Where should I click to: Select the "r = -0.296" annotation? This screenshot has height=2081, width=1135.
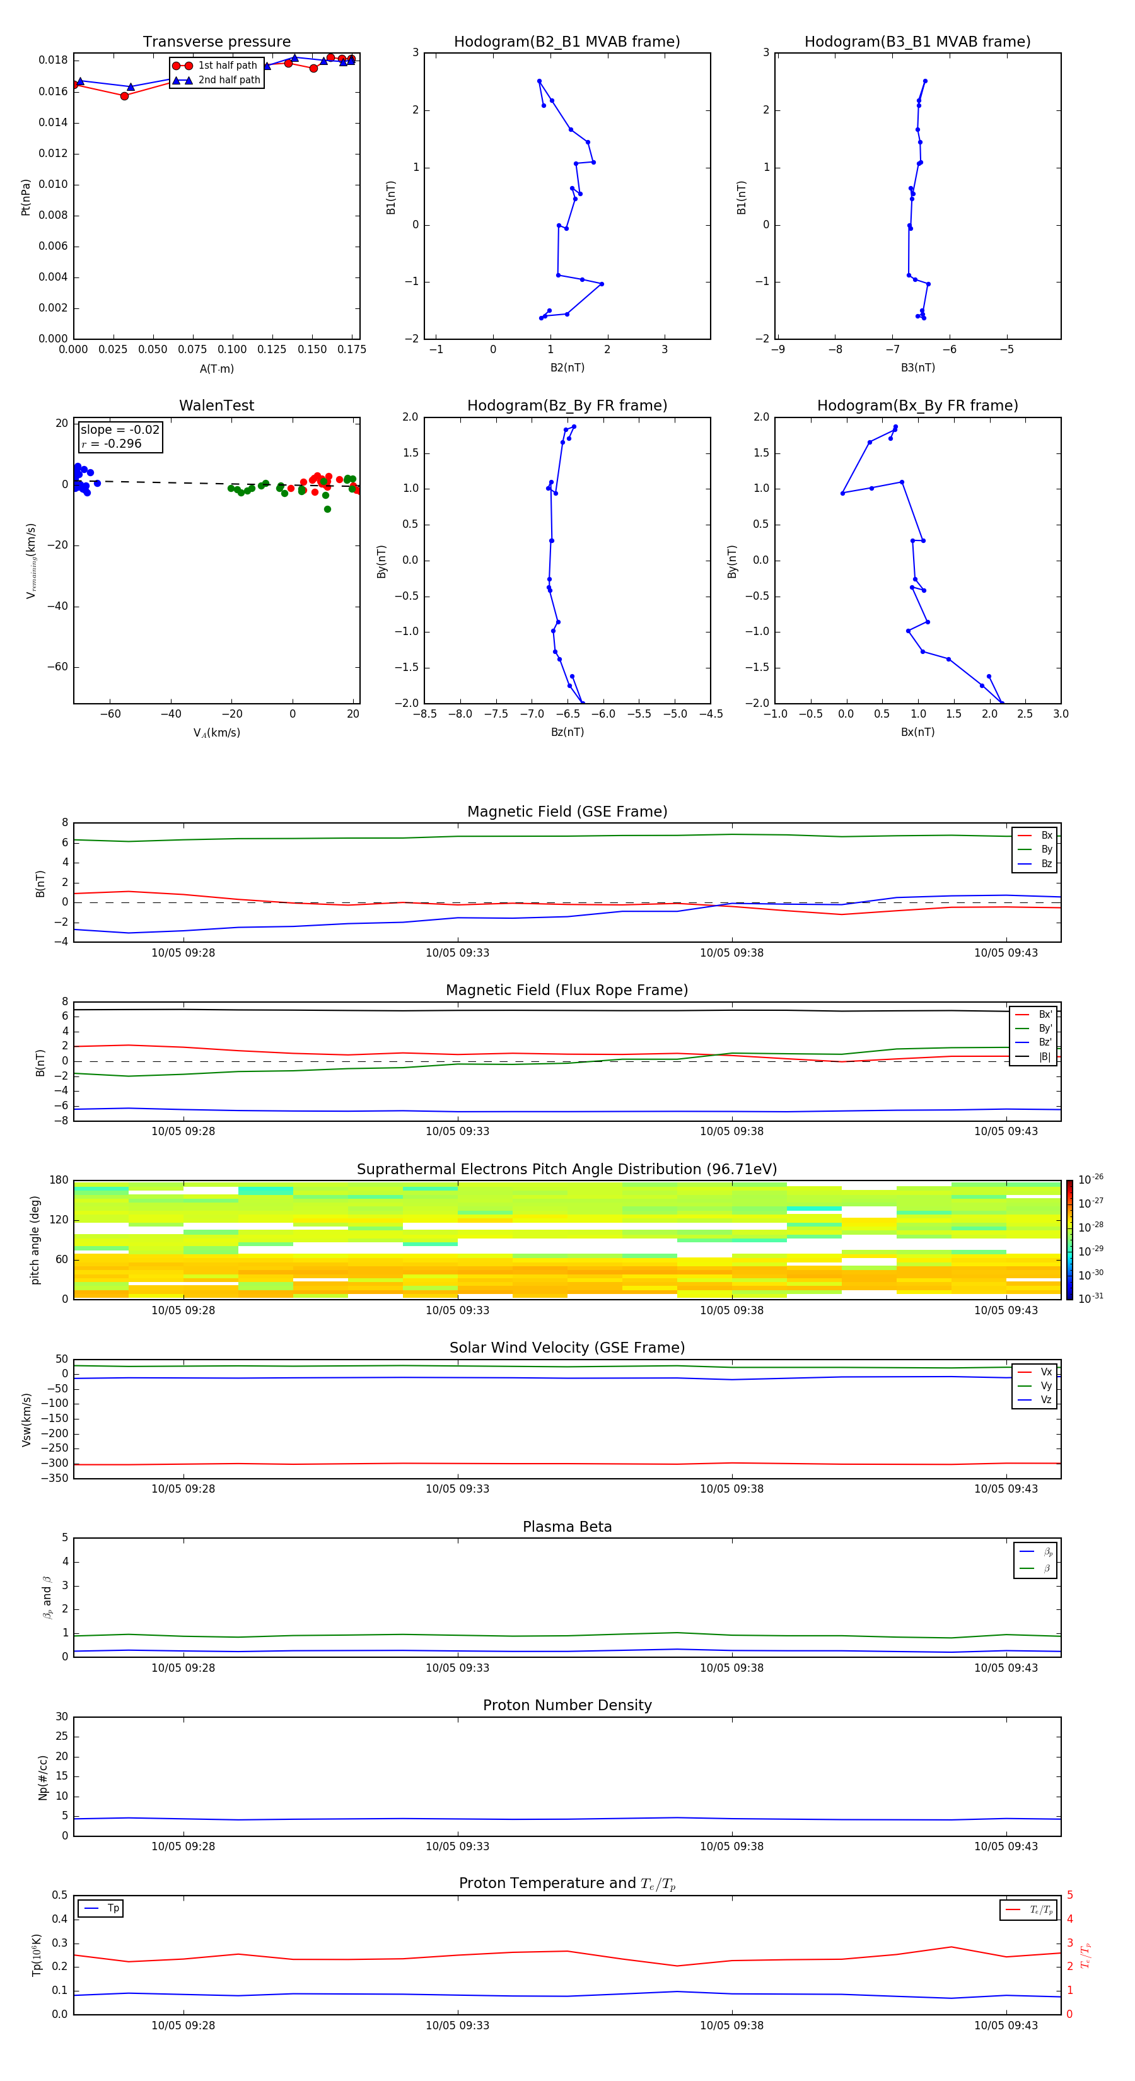coord(112,443)
